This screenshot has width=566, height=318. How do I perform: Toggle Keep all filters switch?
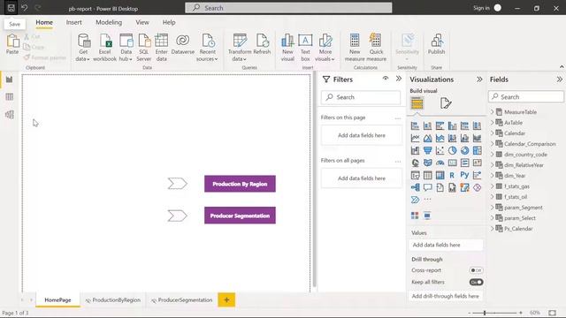point(476,282)
